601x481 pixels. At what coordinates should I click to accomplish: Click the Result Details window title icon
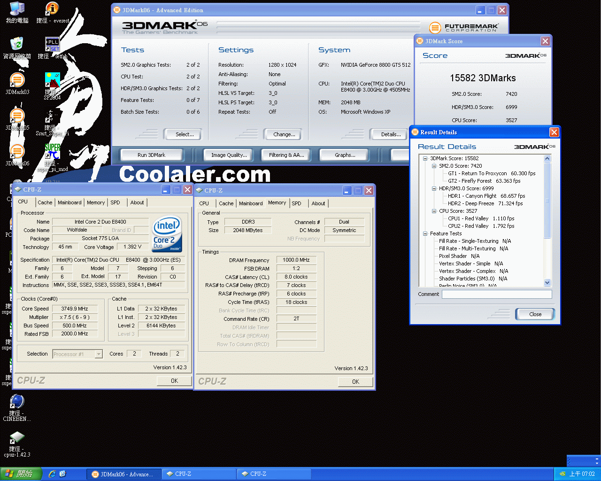[x=415, y=132]
